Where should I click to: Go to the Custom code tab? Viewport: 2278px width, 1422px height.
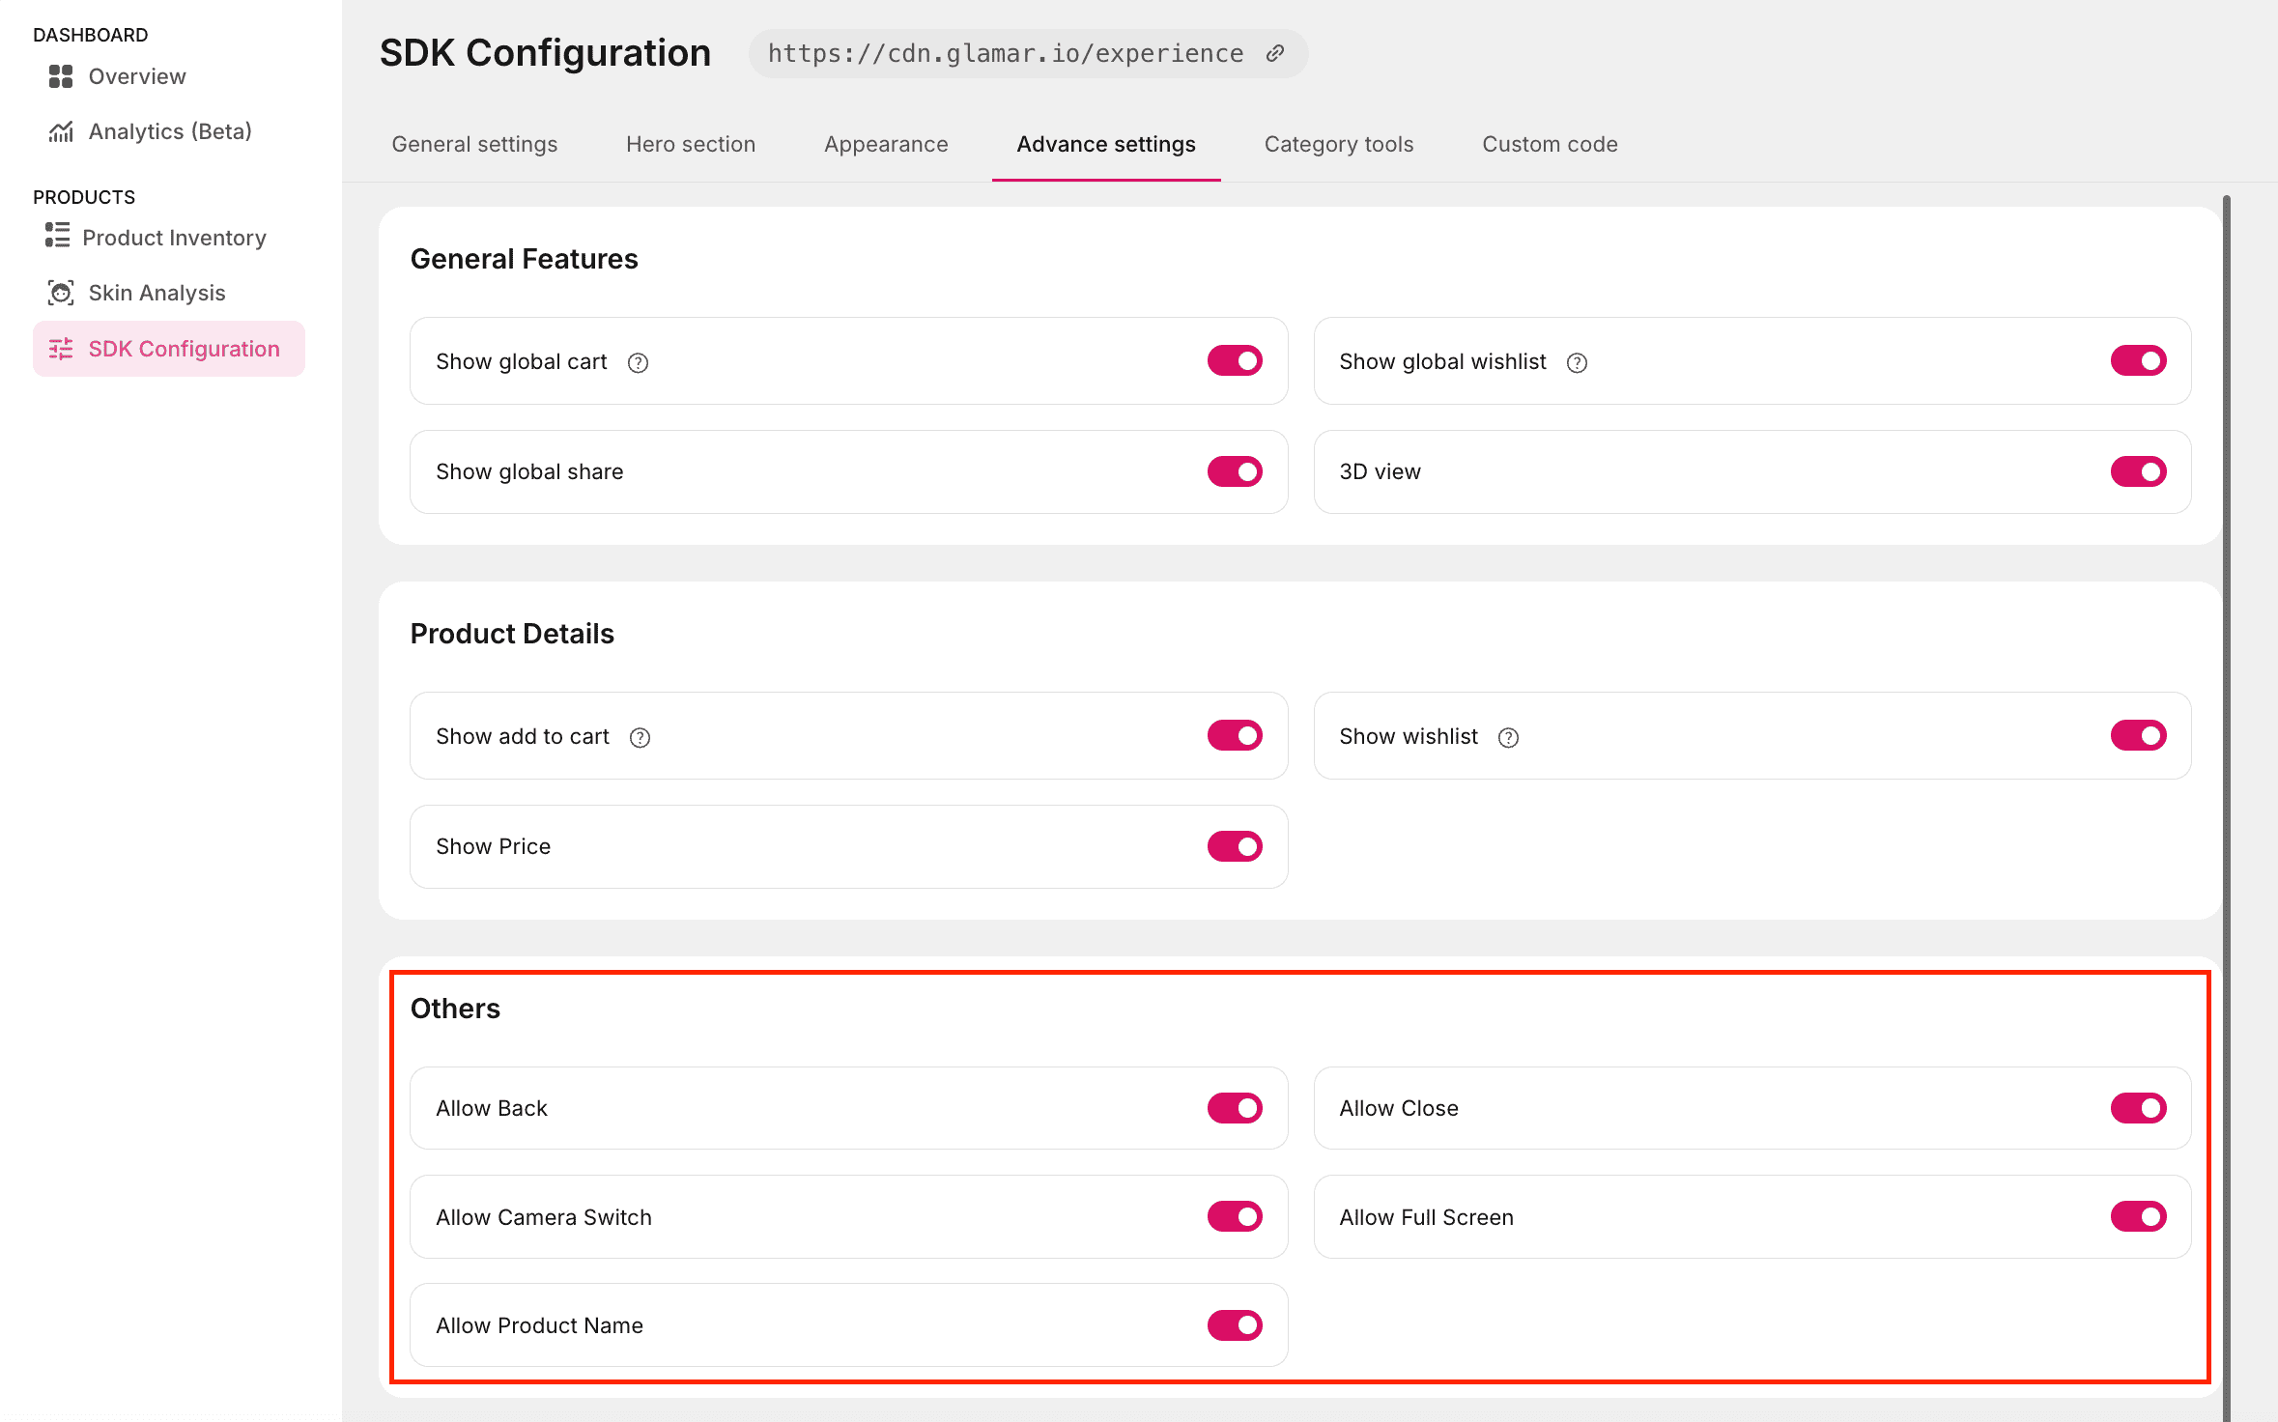pos(1550,144)
